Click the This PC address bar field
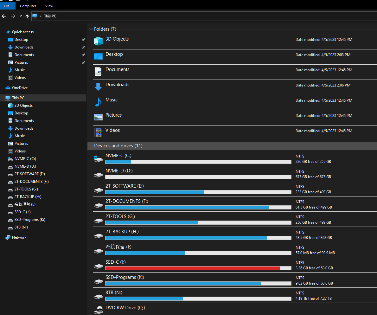 tap(190, 16)
